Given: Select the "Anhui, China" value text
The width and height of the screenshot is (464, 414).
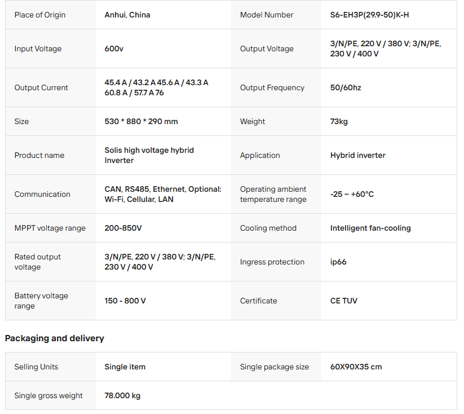Looking at the screenshot, I should pyautogui.click(x=127, y=15).
